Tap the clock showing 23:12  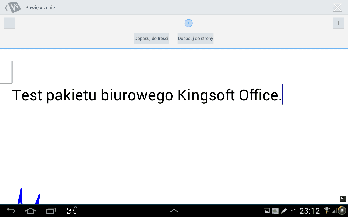point(310,211)
